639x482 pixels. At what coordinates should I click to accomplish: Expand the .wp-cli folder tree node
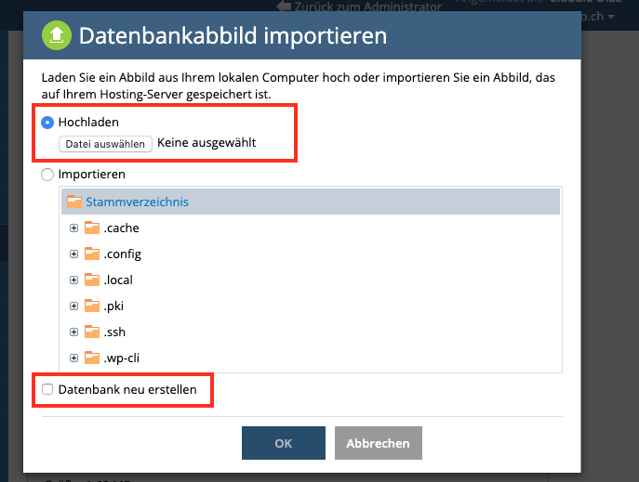[73, 358]
